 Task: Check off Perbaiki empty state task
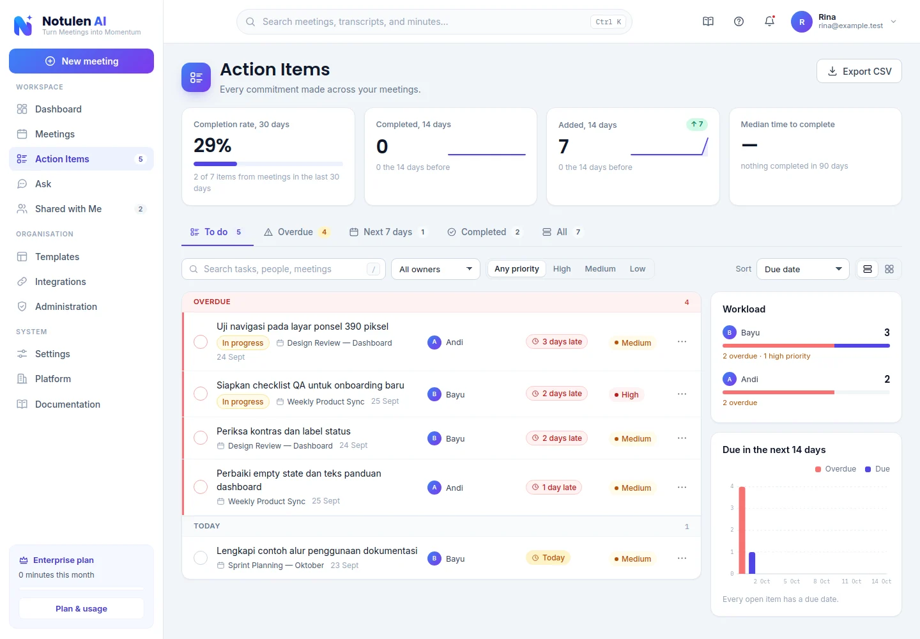pos(201,487)
